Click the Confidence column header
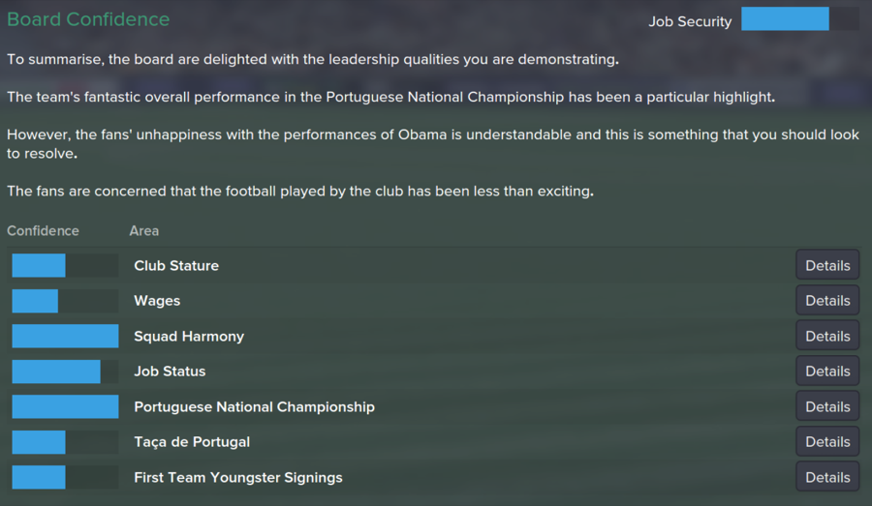 43,230
